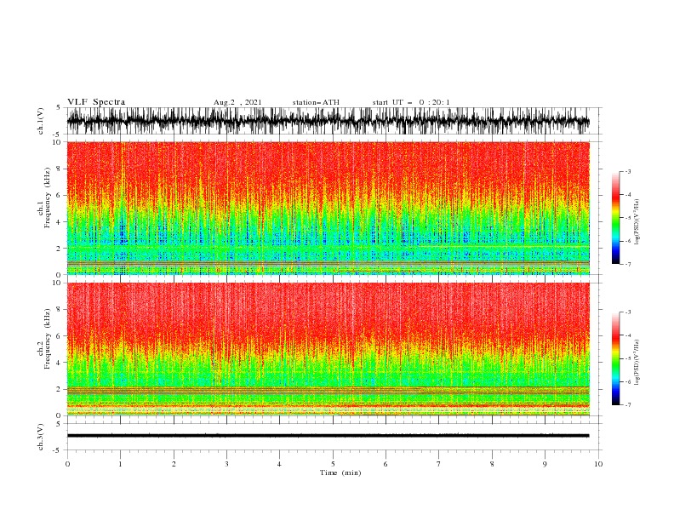Click the "ch.1(V)" waveform axis label
The image size is (674, 521).
tap(41, 121)
